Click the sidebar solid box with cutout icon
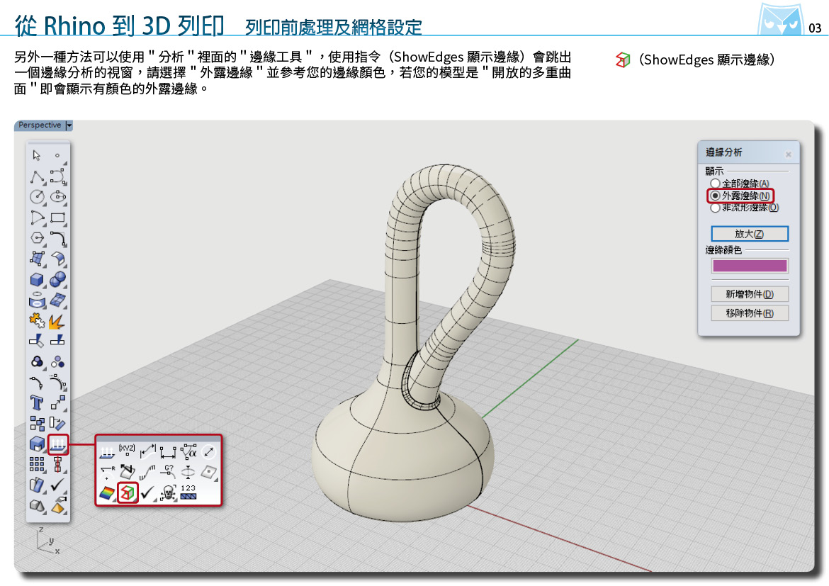 37,444
